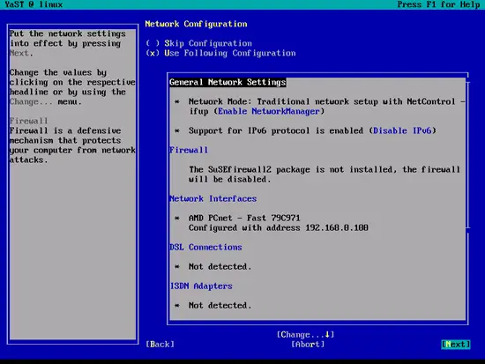Click the AMD PCnet interface entry
Image resolution: width=485 pixels, height=364 pixels.
(244, 218)
